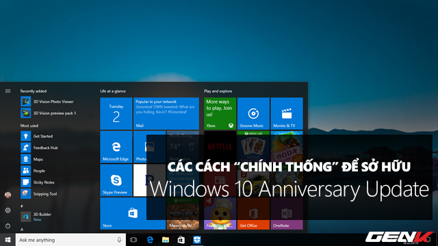Image resolution: width=438 pixels, height=246 pixels.
Task: Open Feedback Hub from Most used
Action: coord(40,148)
